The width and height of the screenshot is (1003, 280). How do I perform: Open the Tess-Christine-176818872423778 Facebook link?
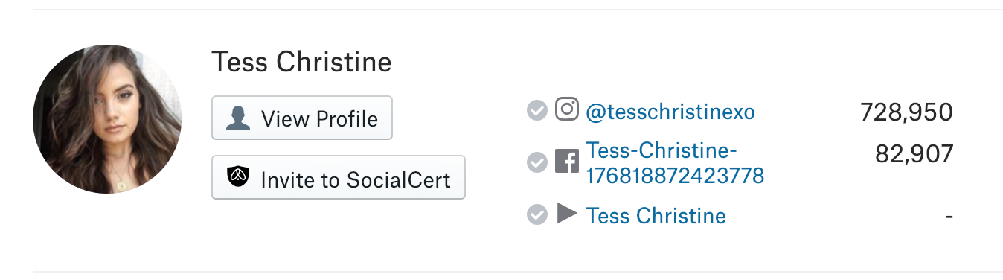coord(675,162)
